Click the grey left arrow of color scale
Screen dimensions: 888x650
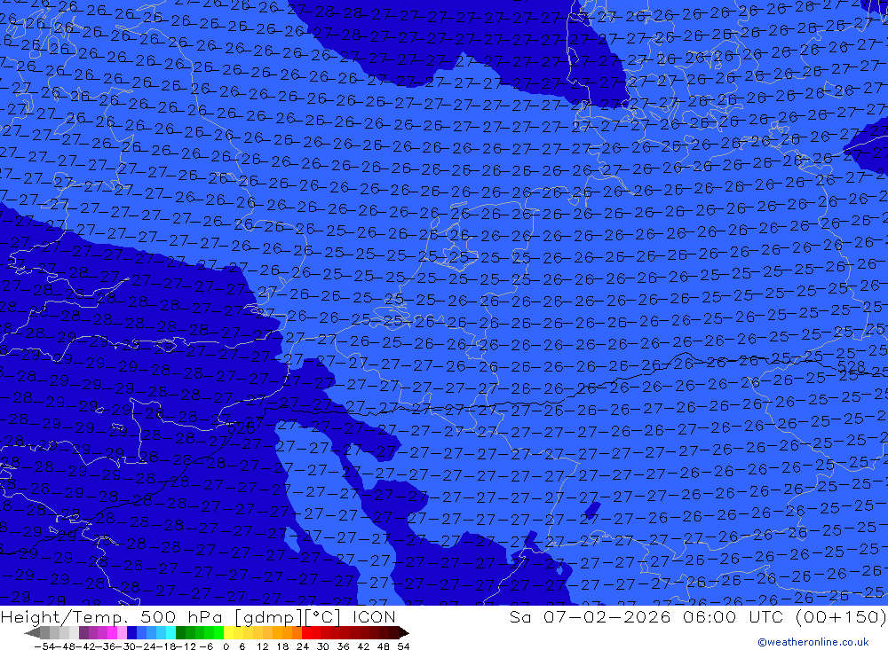(x=32, y=632)
